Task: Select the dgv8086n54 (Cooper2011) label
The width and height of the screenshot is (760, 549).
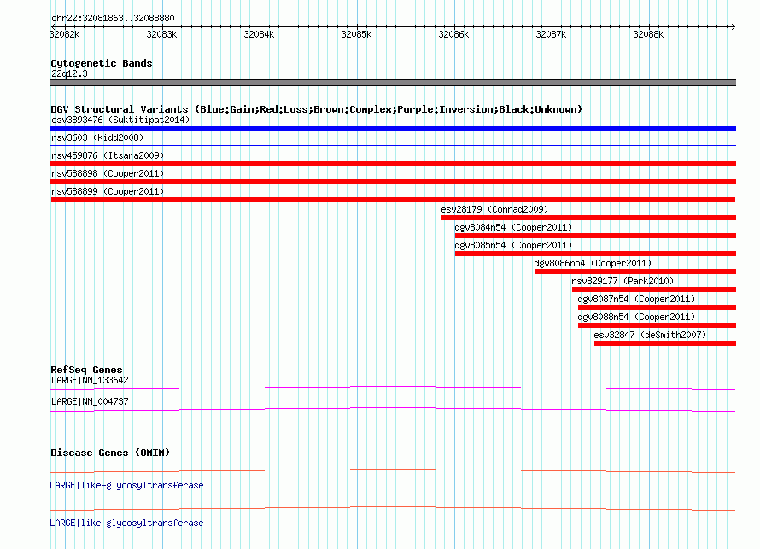Action: (593, 263)
